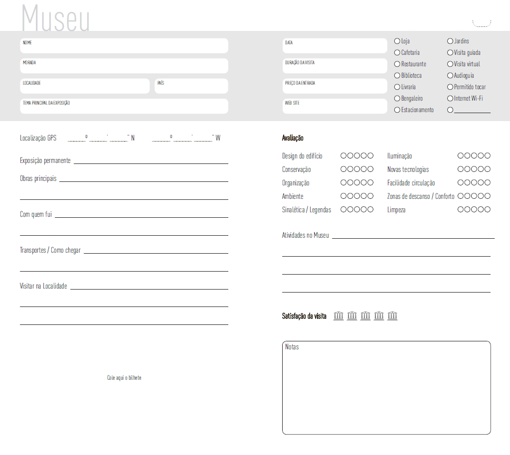
Task: Tick the Biblioteca option circle
Action: (x=397, y=75)
